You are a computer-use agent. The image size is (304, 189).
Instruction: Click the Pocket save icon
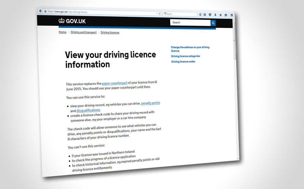(x=210, y=15)
